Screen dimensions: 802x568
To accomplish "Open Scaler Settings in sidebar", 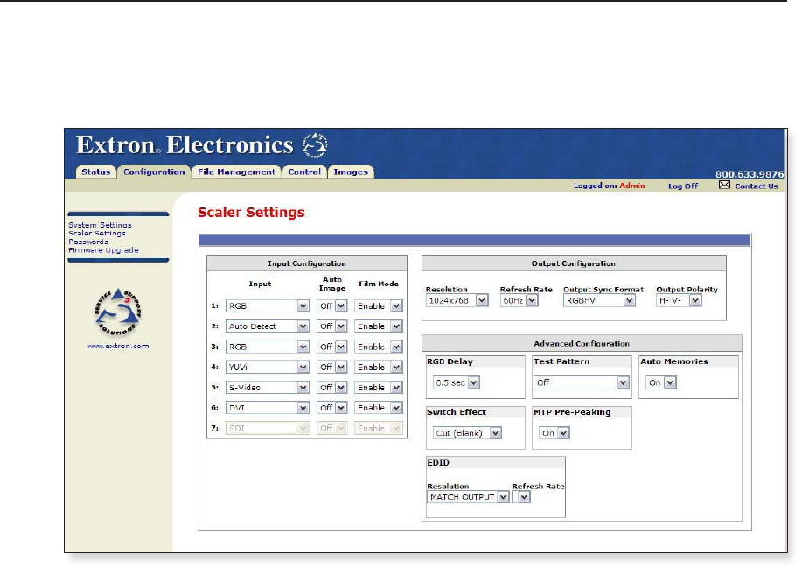I will (97, 234).
